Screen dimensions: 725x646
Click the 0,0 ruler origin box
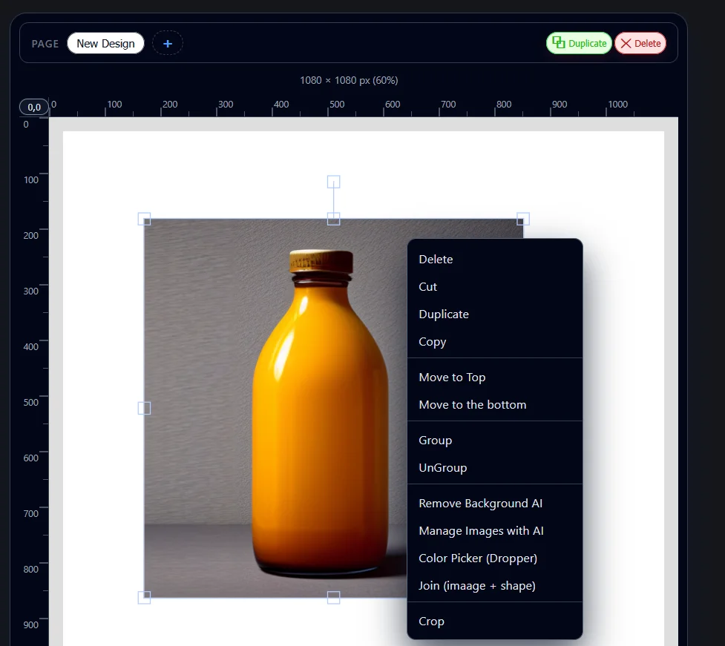coord(33,108)
